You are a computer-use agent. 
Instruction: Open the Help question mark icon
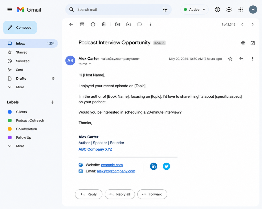(x=217, y=9)
